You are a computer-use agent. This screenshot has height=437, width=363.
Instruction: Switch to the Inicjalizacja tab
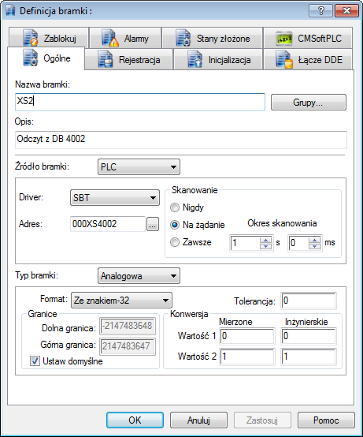218,59
